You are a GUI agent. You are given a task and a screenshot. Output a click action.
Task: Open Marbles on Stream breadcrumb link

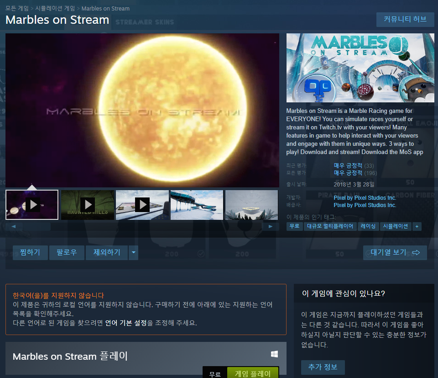tap(105, 8)
